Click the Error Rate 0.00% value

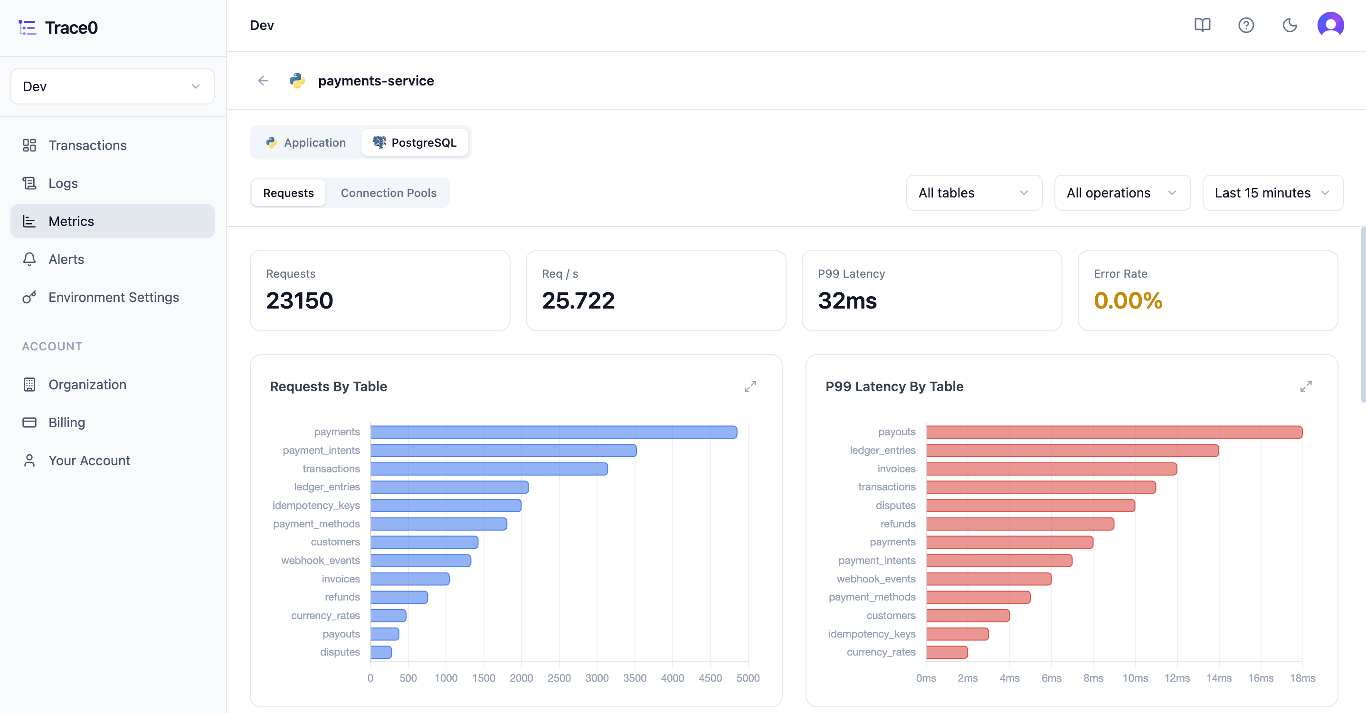click(1128, 301)
